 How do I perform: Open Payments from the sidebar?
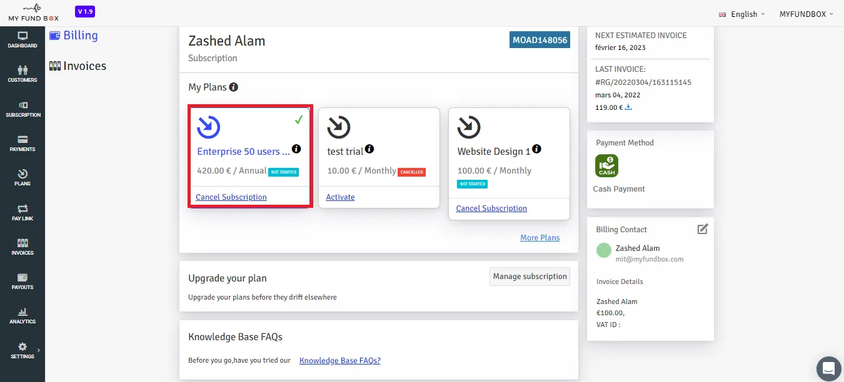(x=23, y=144)
